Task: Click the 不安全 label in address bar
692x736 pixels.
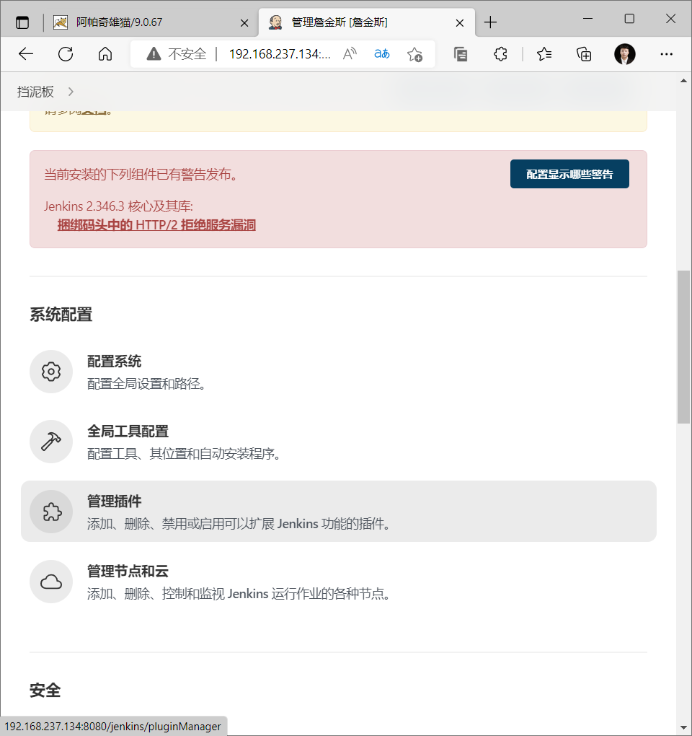Action: (187, 54)
